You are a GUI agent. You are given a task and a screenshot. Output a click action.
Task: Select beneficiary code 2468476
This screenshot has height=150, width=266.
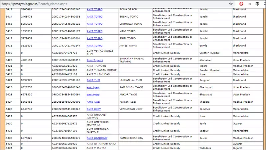tap(27, 17)
